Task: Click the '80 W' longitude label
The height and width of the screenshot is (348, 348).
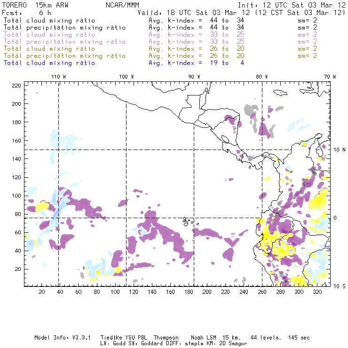Action: (x=261, y=77)
